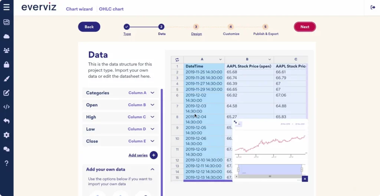Select cell 2019-11-25 14:30:00
The height and width of the screenshot is (196, 380).
coord(204,72)
